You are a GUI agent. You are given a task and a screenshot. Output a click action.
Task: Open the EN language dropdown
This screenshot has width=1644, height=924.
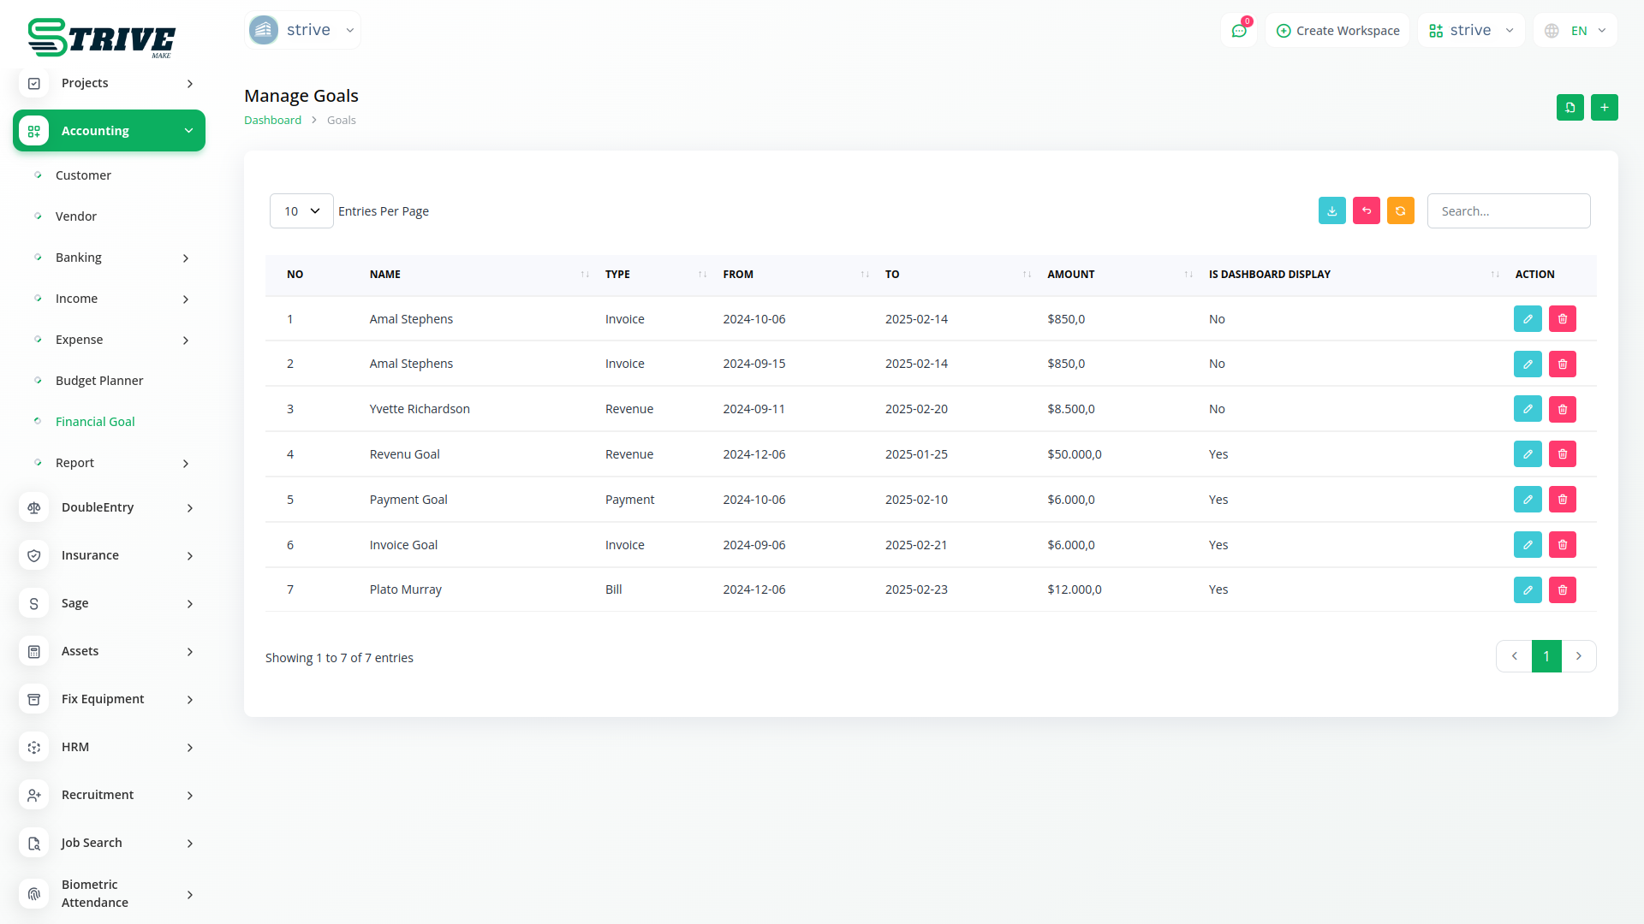(x=1575, y=31)
